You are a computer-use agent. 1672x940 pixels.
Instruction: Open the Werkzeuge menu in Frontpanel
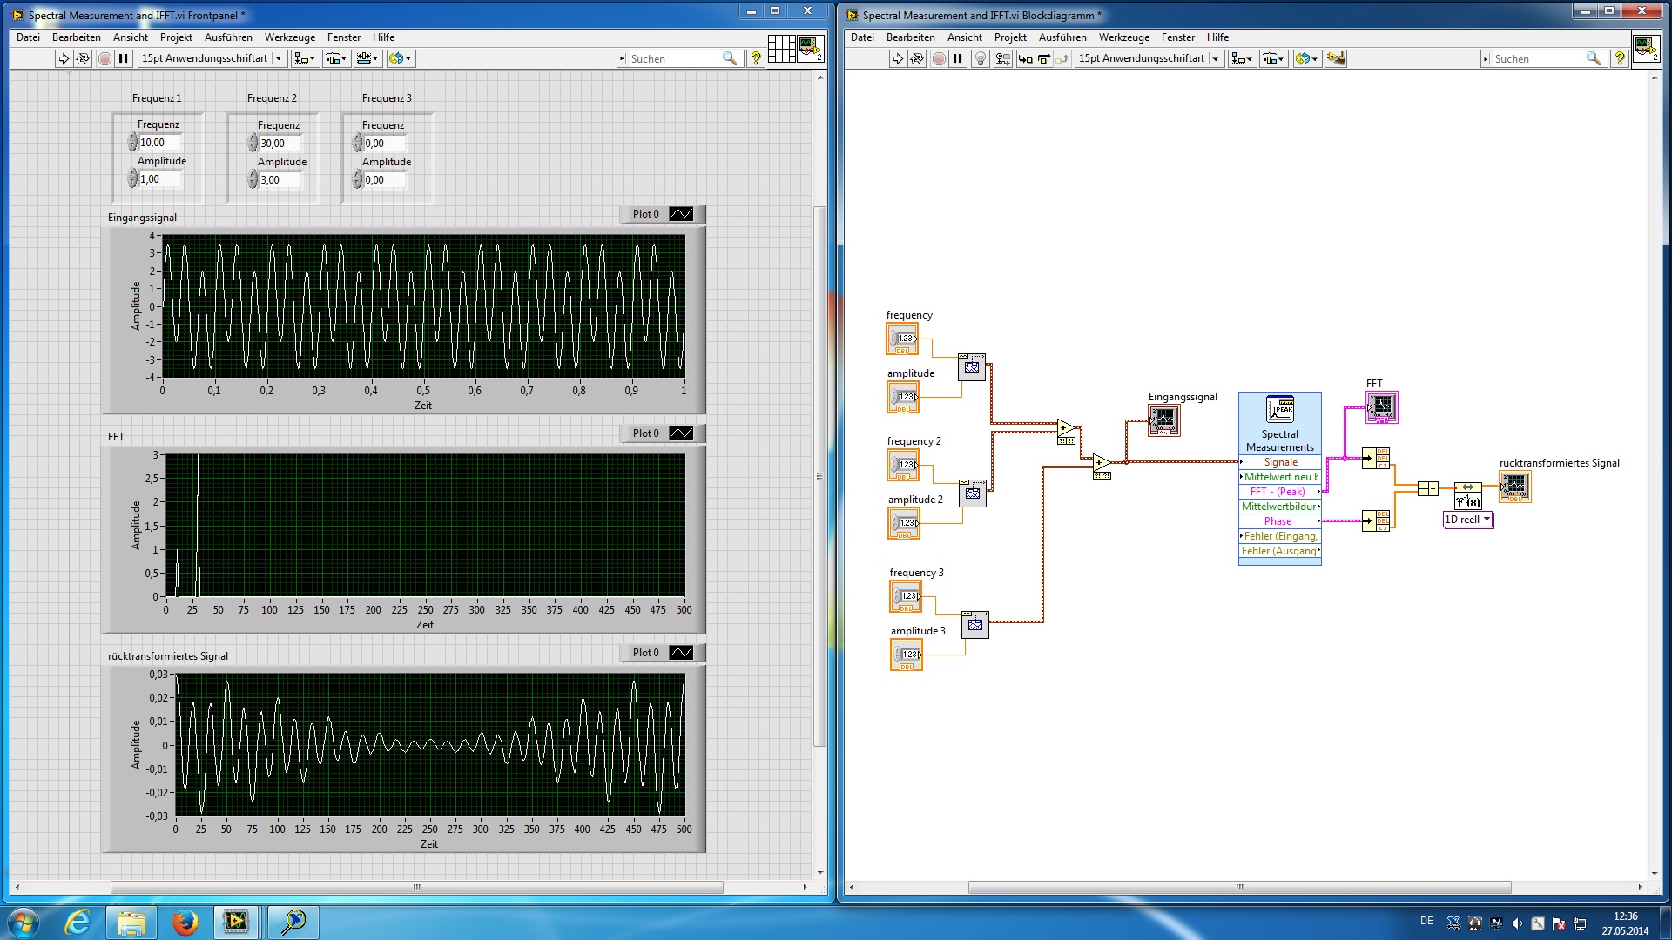click(x=289, y=37)
